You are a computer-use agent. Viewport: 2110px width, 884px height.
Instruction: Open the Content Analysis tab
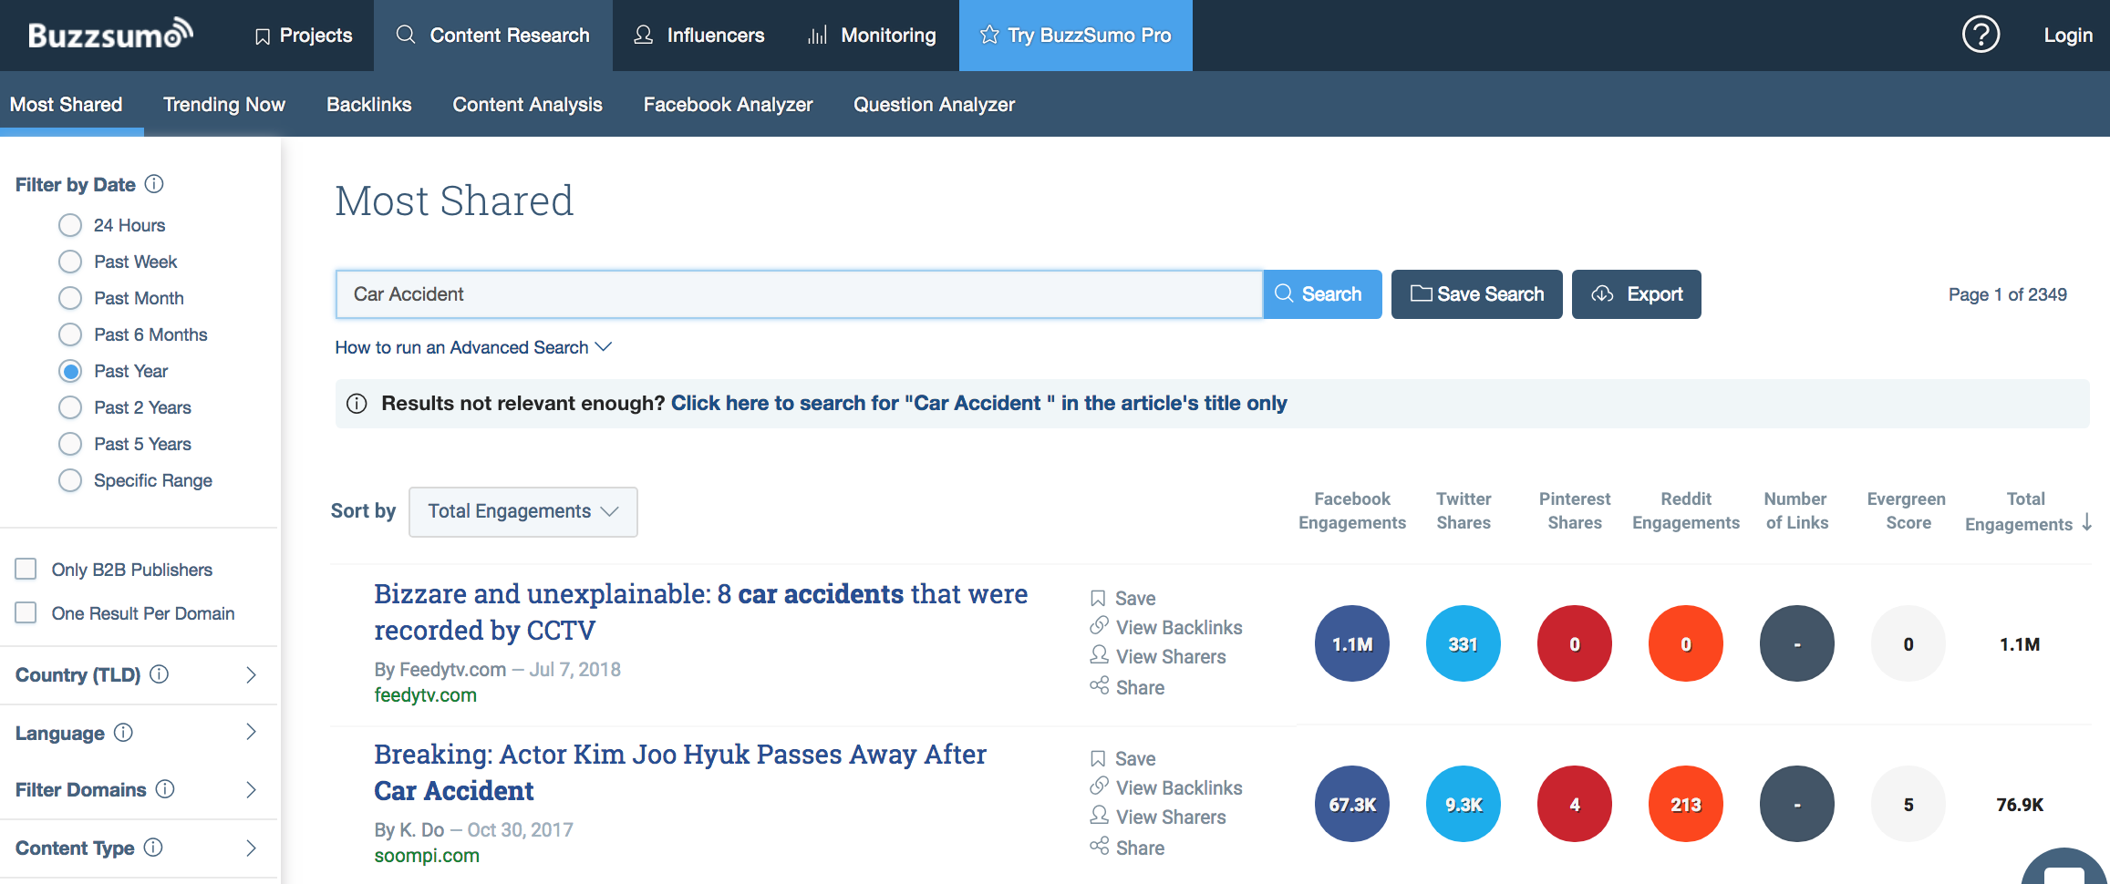pos(528,105)
